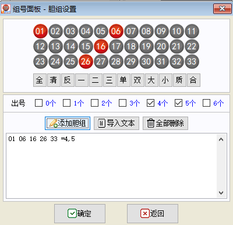
Task: Uncheck the 5个 checkbox
Action: (x=178, y=103)
